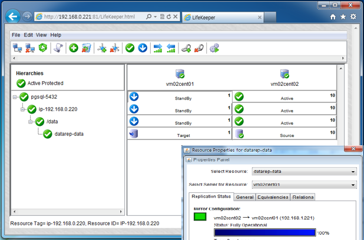Open the View menu

[x=41, y=35]
